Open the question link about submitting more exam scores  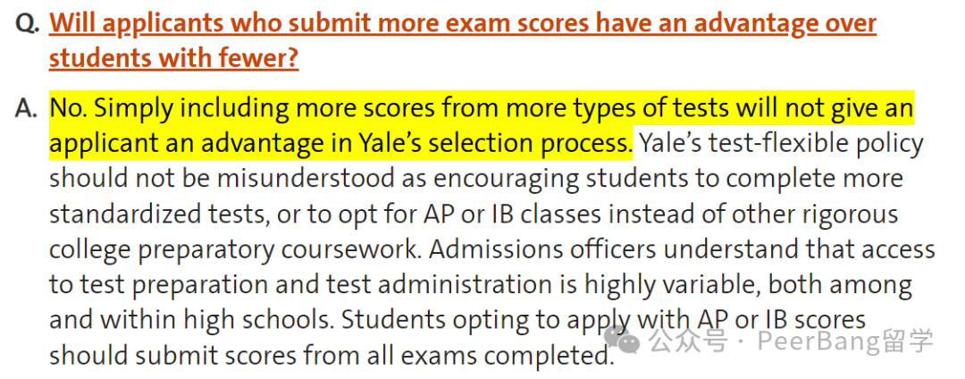click(463, 40)
